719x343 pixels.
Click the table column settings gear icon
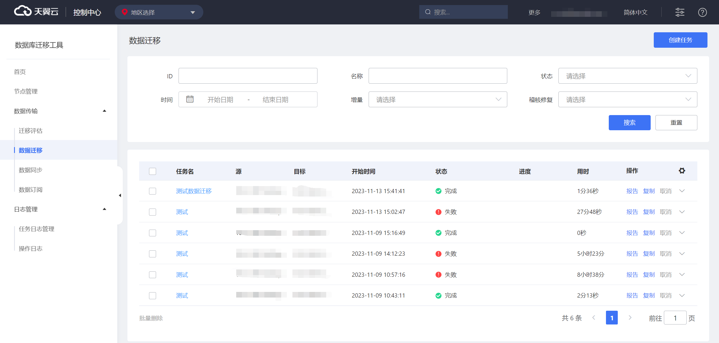coord(682,171)
